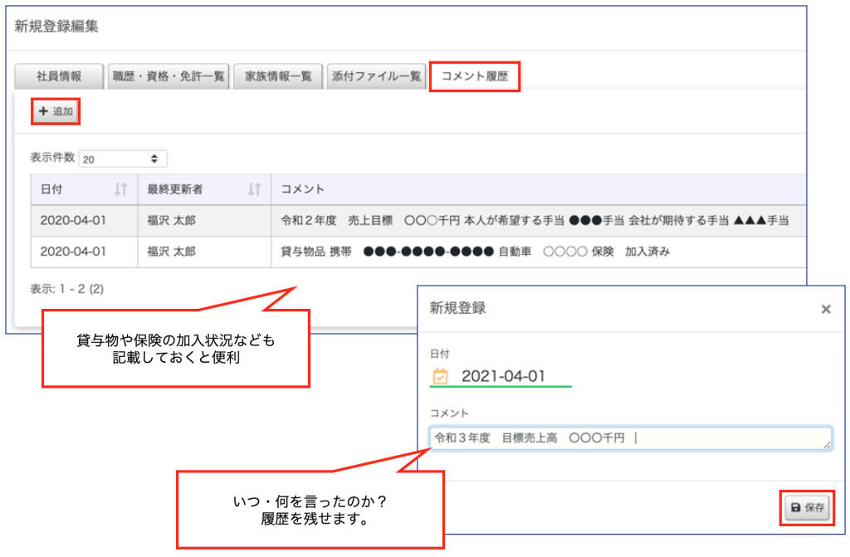This screenshot has width=850, height=557.
Task: Click the コメント column header
Action: [303, 189]
